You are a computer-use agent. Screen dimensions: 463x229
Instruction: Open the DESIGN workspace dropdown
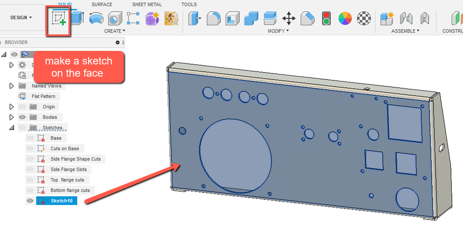(x=21, y=18)
